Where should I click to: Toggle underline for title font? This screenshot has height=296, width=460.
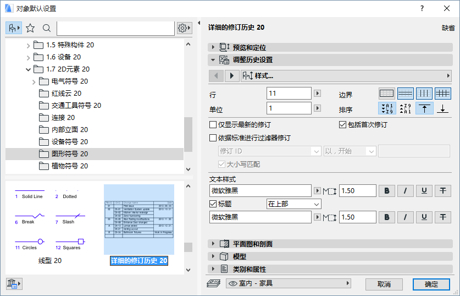(424, 217)
